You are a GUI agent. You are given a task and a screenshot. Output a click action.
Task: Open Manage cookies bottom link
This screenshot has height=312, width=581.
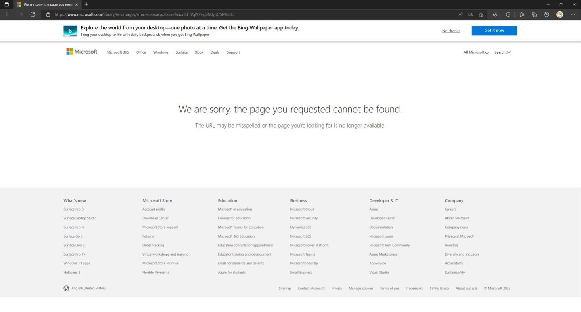point(361,289)
